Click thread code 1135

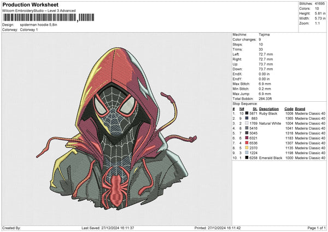pyautogui.click(x=289, y=148)
